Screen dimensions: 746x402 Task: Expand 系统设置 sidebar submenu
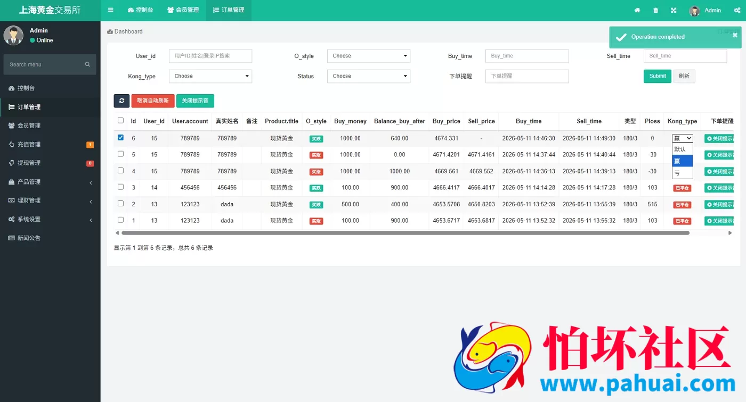[x=50, y=219]
